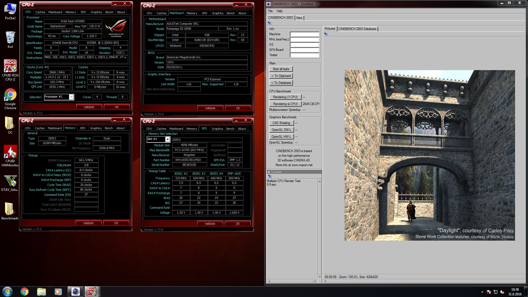Open the Slot #1 memory slot dropdown
The width and height of the screenshot is (528, 297).
[x=167, y=139]
